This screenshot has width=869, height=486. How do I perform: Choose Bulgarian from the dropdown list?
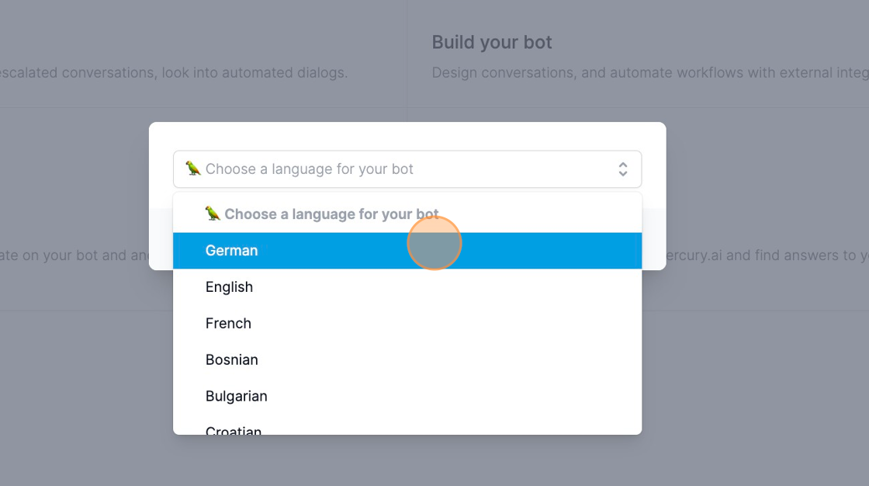pos(407,396)
